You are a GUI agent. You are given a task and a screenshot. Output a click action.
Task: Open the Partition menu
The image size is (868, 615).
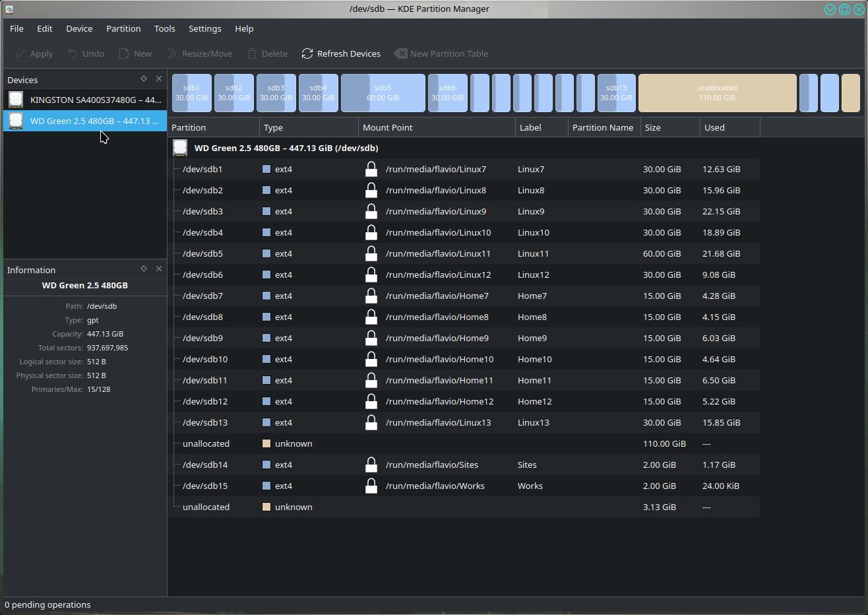click(123, 28)
